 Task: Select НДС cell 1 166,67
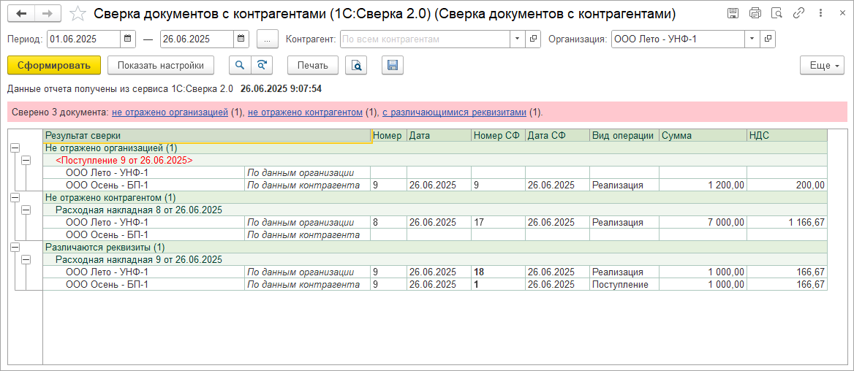[787, 223]
